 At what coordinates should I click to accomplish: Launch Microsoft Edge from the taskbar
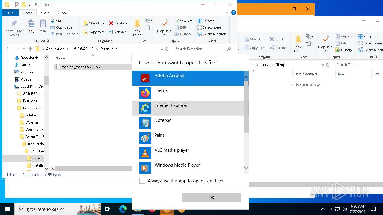(123, 209)
